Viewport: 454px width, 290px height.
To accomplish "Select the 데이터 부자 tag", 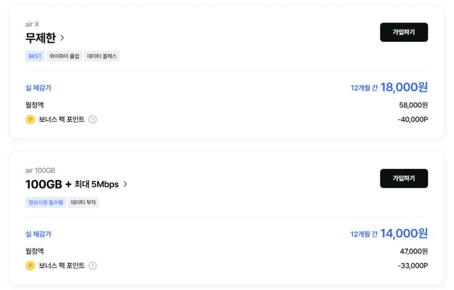I will pyautogui.click(x=83, y=202).
